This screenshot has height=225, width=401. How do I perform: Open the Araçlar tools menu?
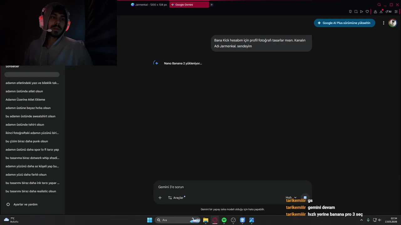177,197
